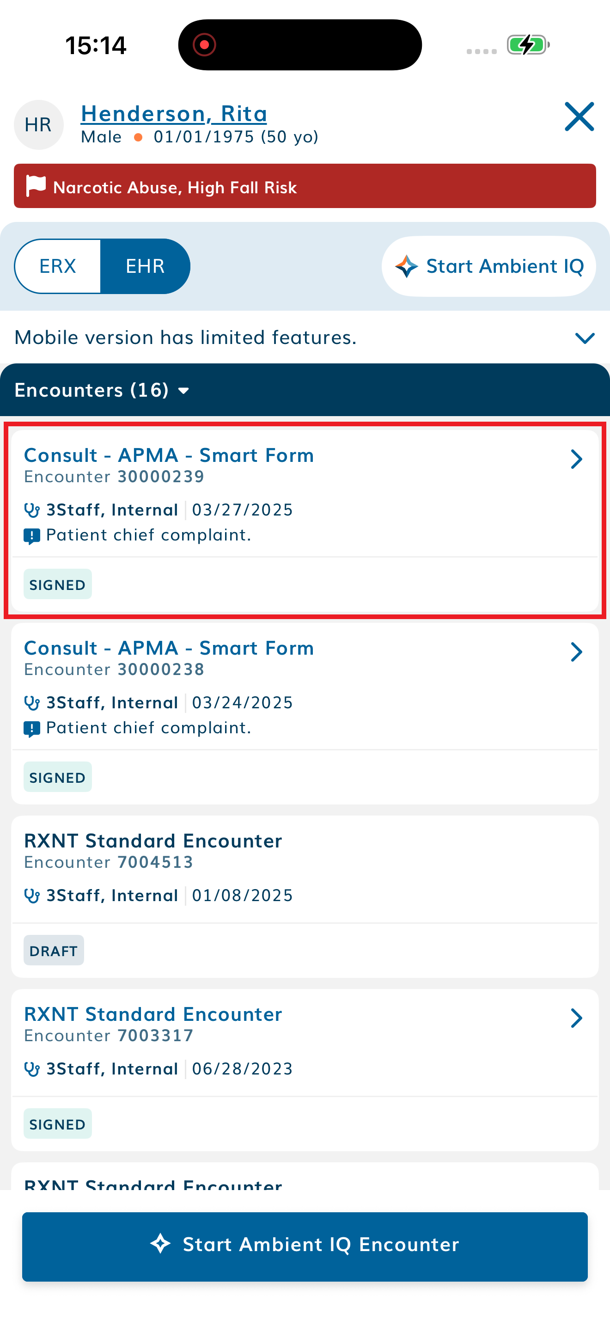Tap the flag icon in alert banner
Viewport: 610px width, 1326px height.
point(36,186)
